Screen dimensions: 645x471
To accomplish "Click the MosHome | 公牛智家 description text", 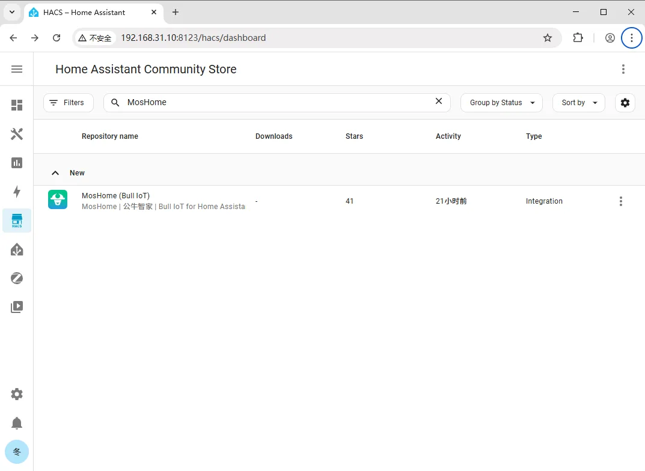I will [164, 206].
